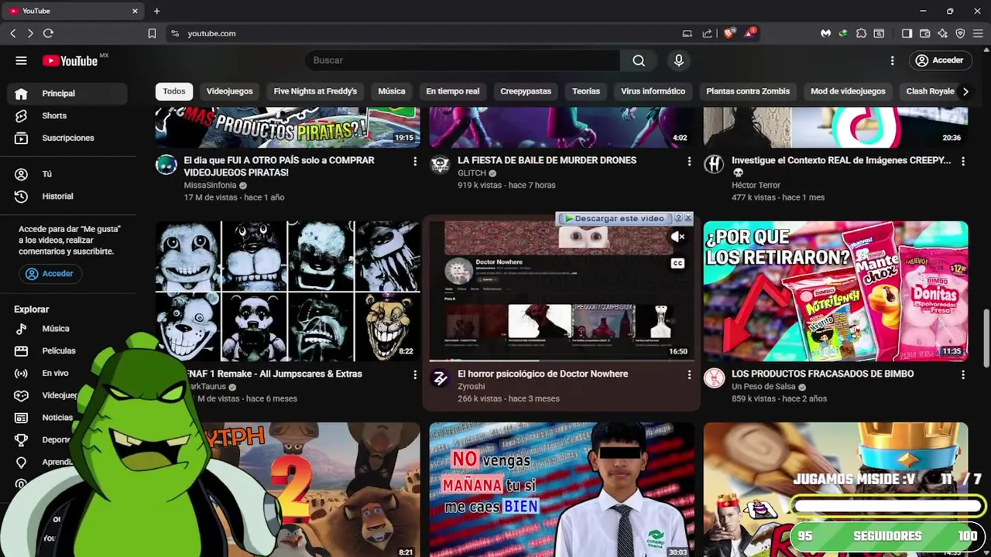Open Música under Explorar

point(67,329)
